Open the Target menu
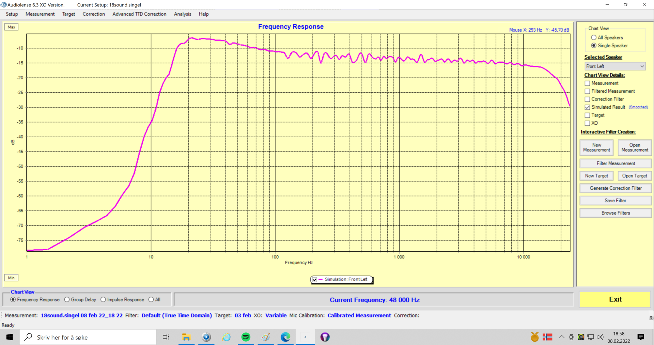Image resolution: width=654 pixels, height=345 pixels. pyautogui.click(x=68, y=14)
